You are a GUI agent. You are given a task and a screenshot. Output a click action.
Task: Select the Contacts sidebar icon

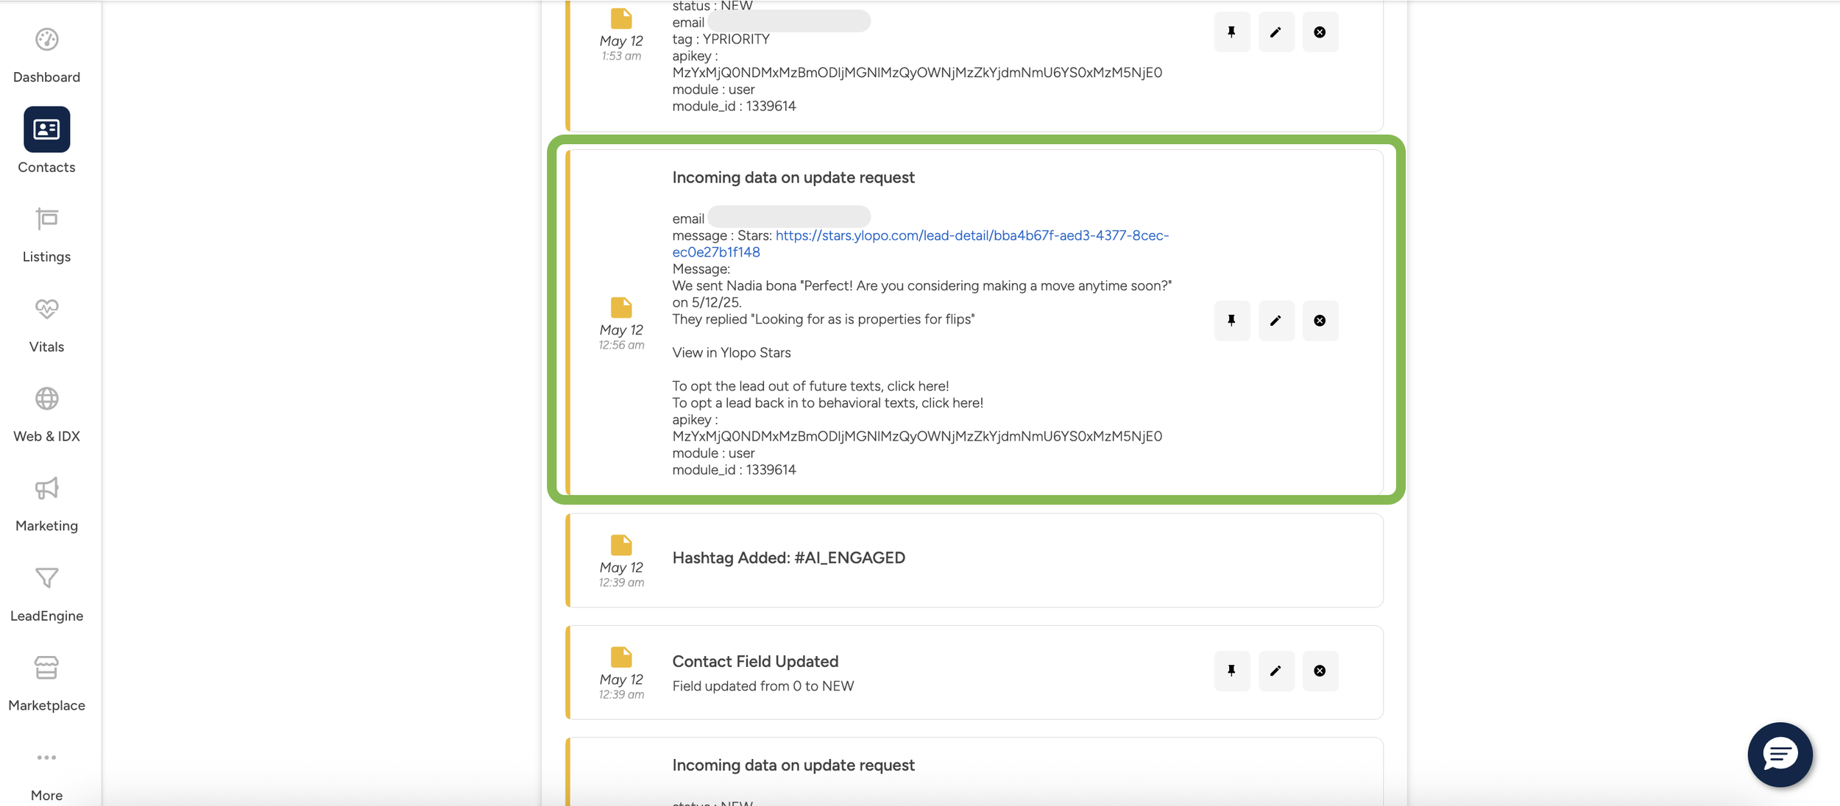pyautogui.click(x=46, y=129)
